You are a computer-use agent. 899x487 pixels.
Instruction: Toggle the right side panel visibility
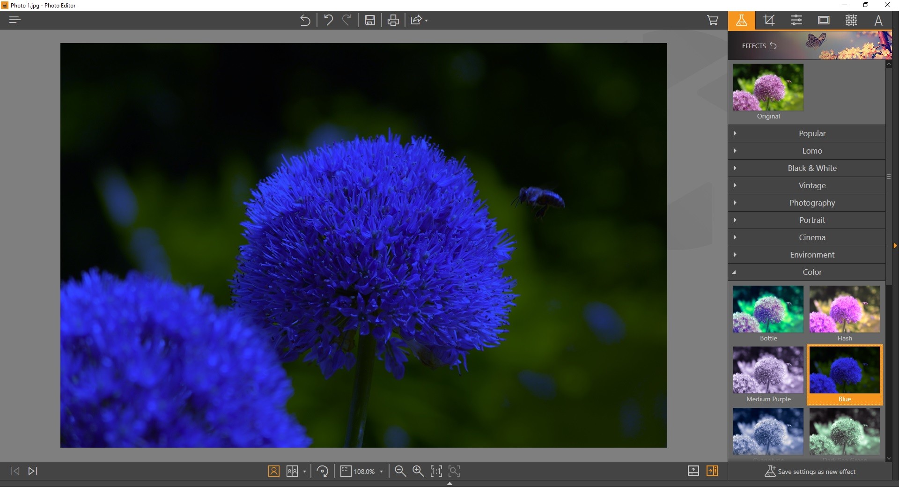coord(712,471)
